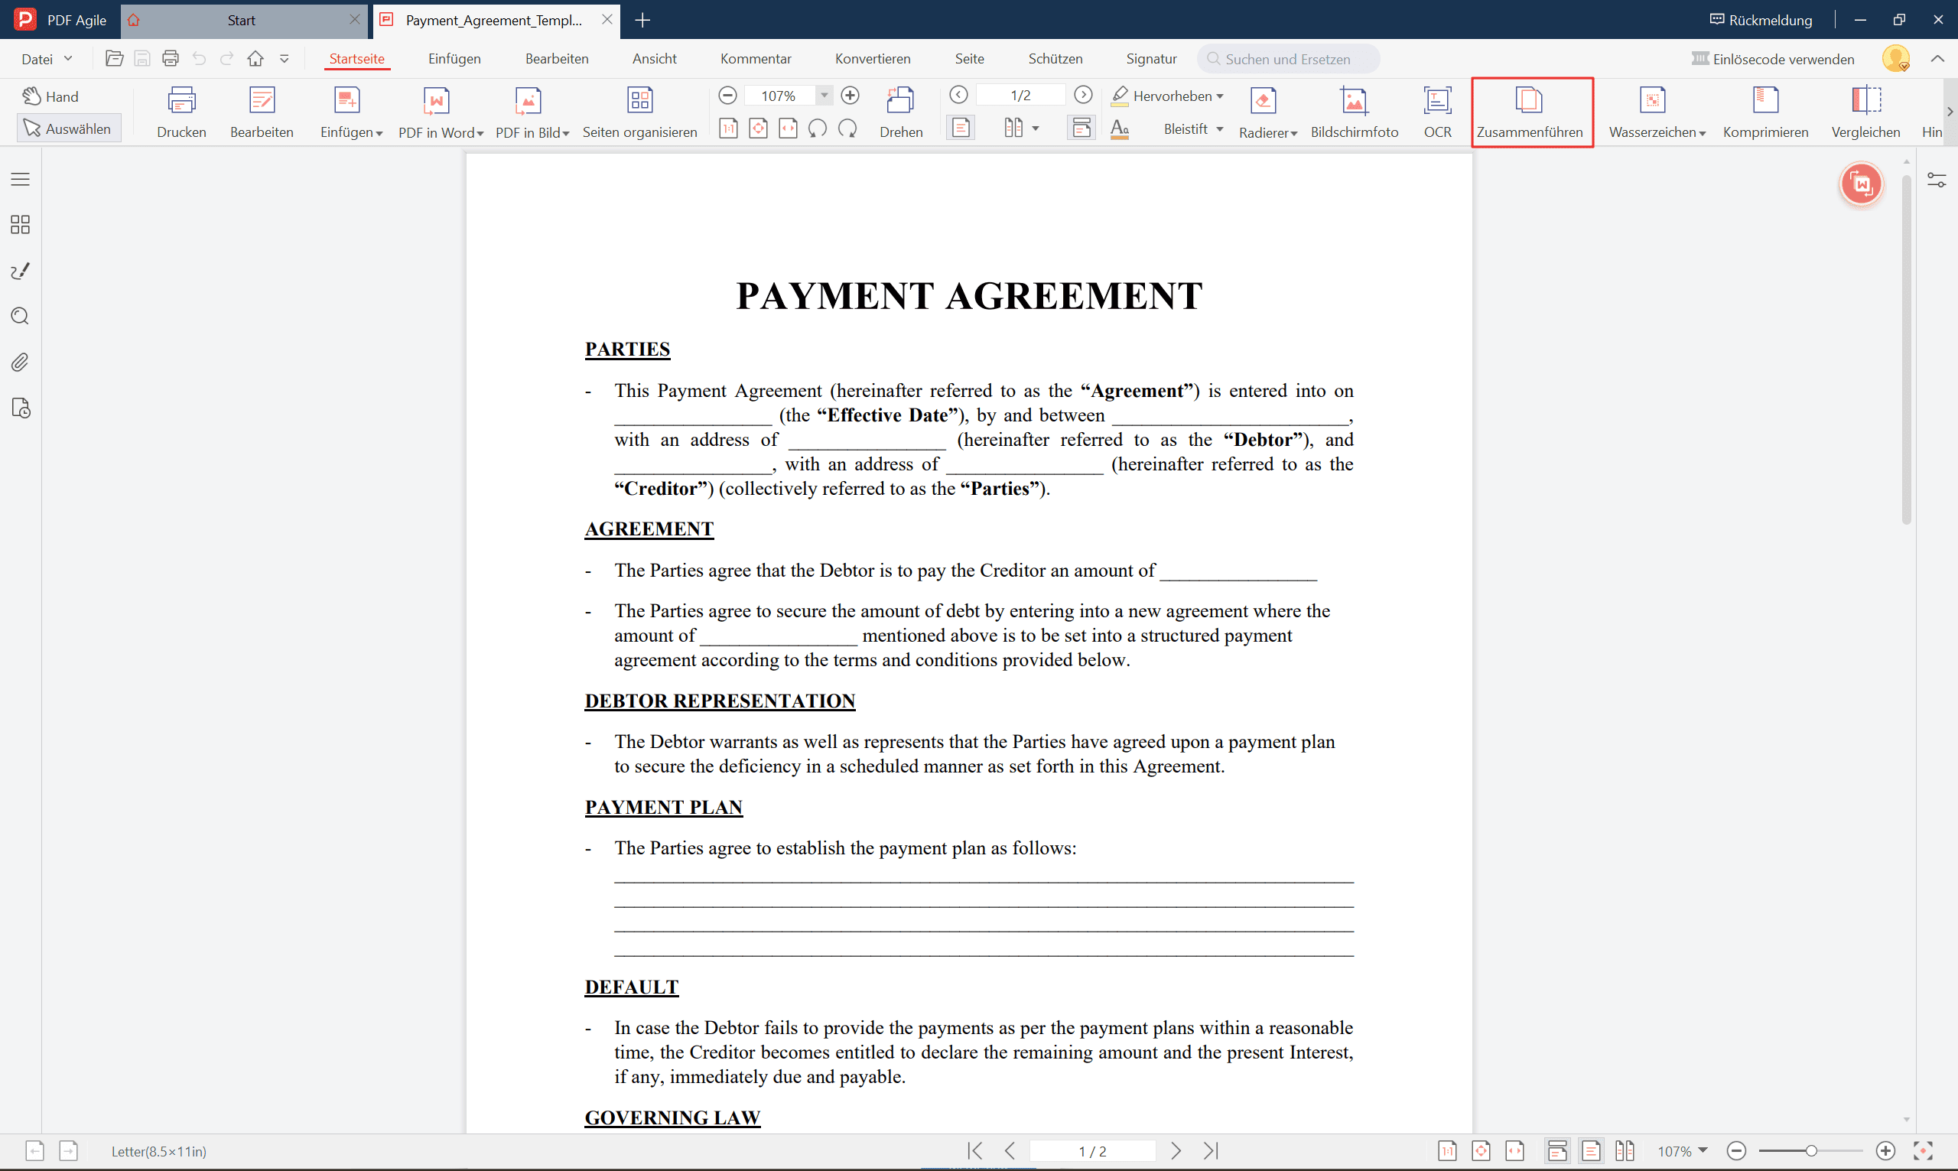The height and width of the screenshot is (1171, 1958).
Task: Click the Suchen und Ersetzen field
Action: (1288, 58)
